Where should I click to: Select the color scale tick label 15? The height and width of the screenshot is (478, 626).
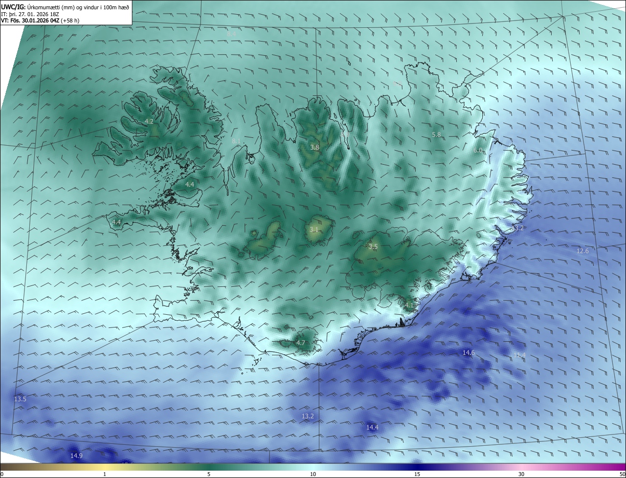[417, 474]
